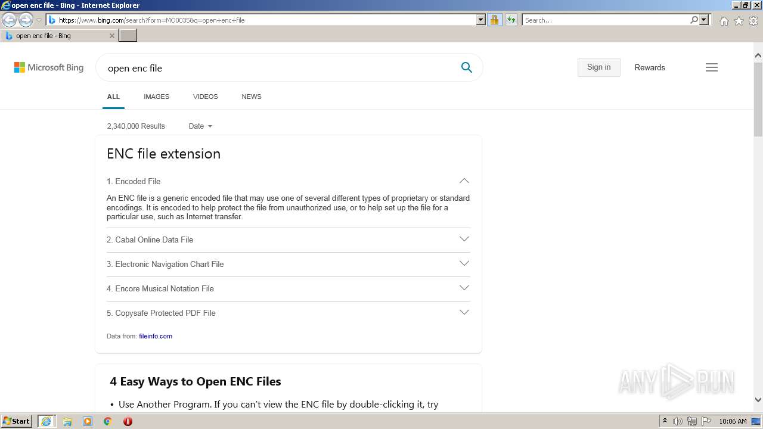Image resolution: width=763 pixels, height=429 pixels.
Task: Click the Windows Start button
Action: click(x=17, y=421)
